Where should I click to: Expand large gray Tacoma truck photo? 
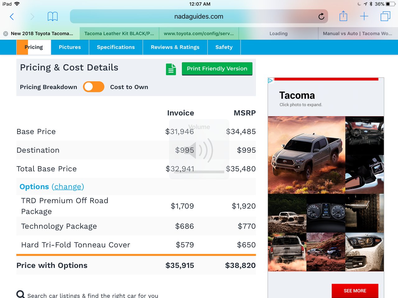point(307,155)
